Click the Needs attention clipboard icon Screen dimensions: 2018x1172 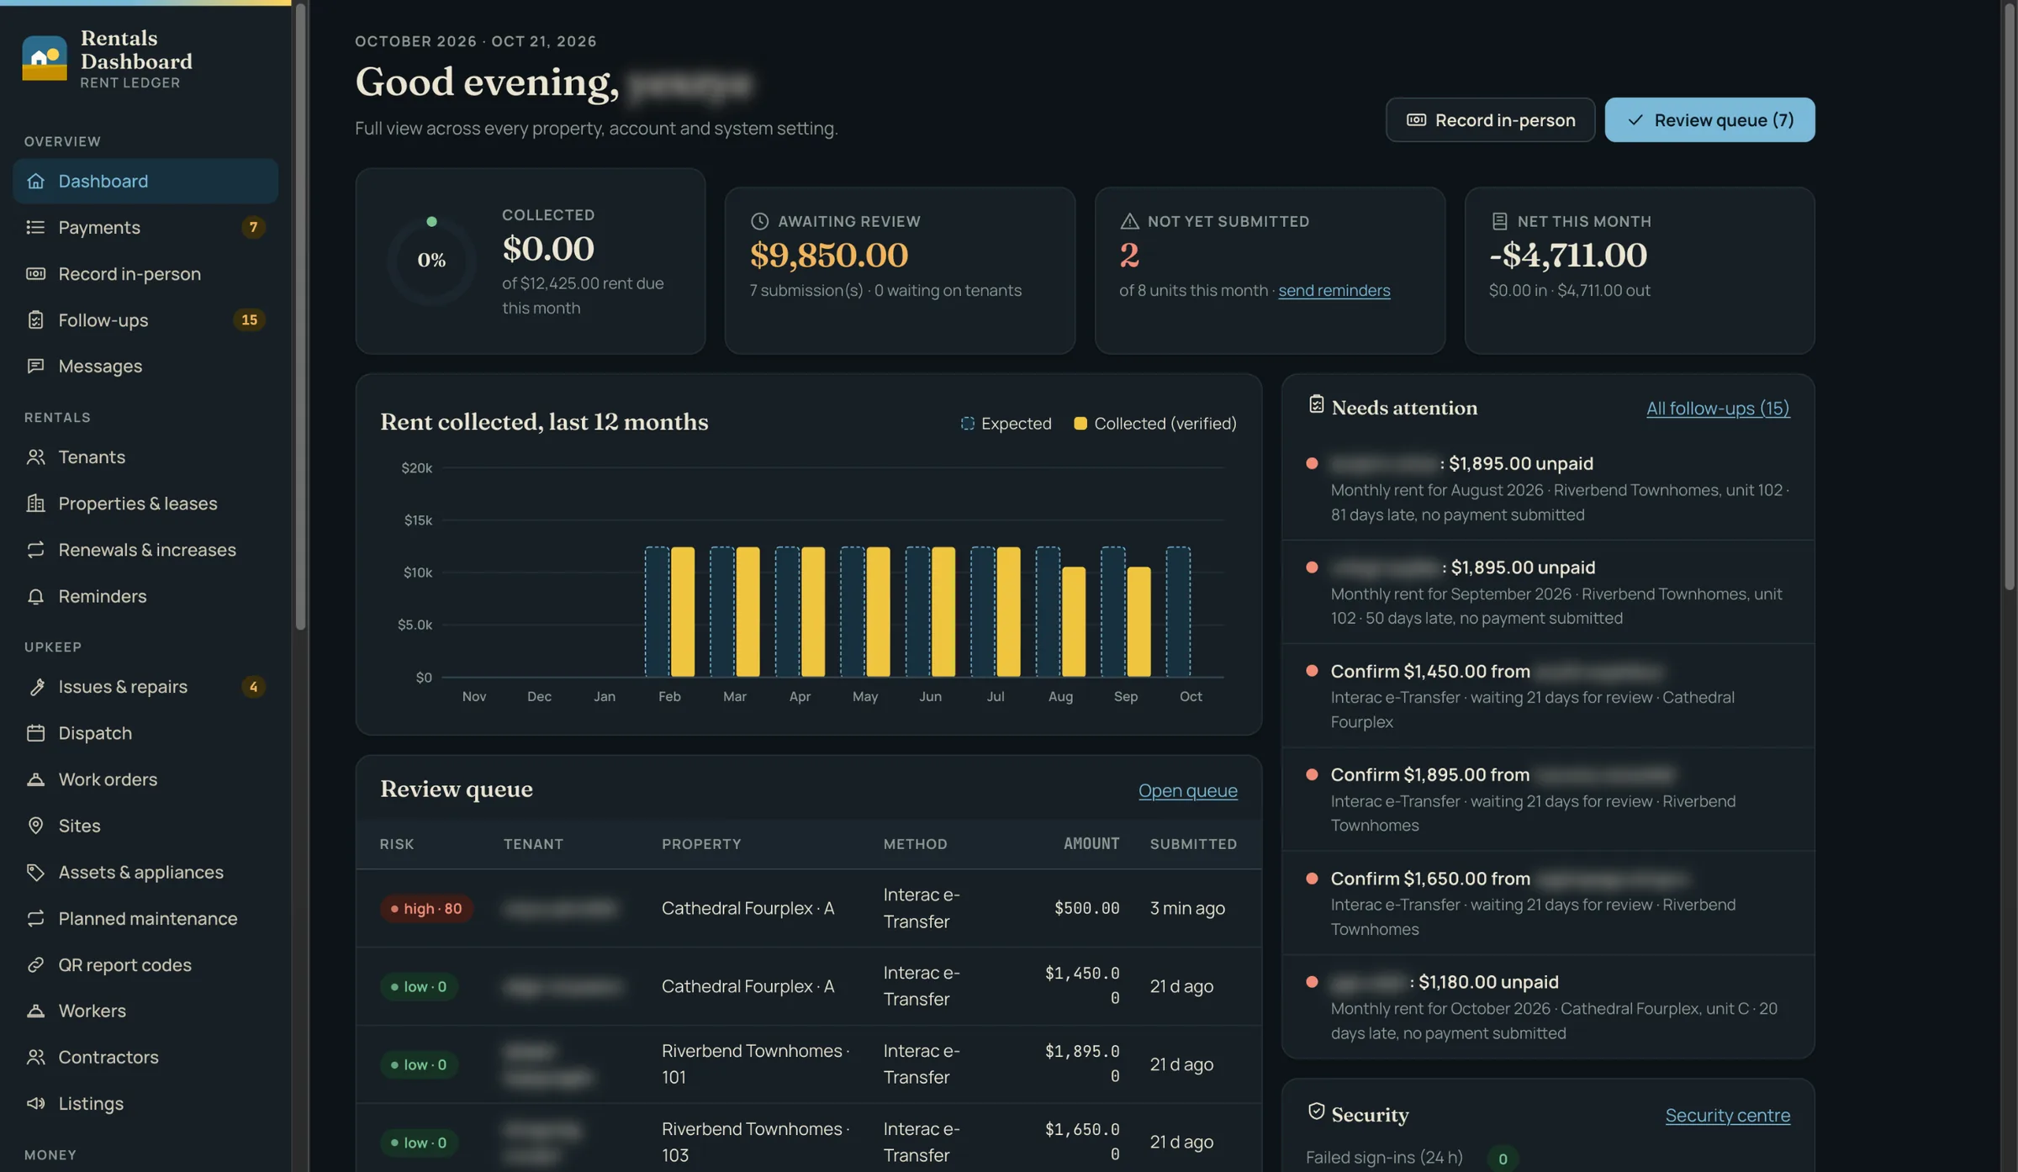pyautogui.click(x=1316, y=405)
